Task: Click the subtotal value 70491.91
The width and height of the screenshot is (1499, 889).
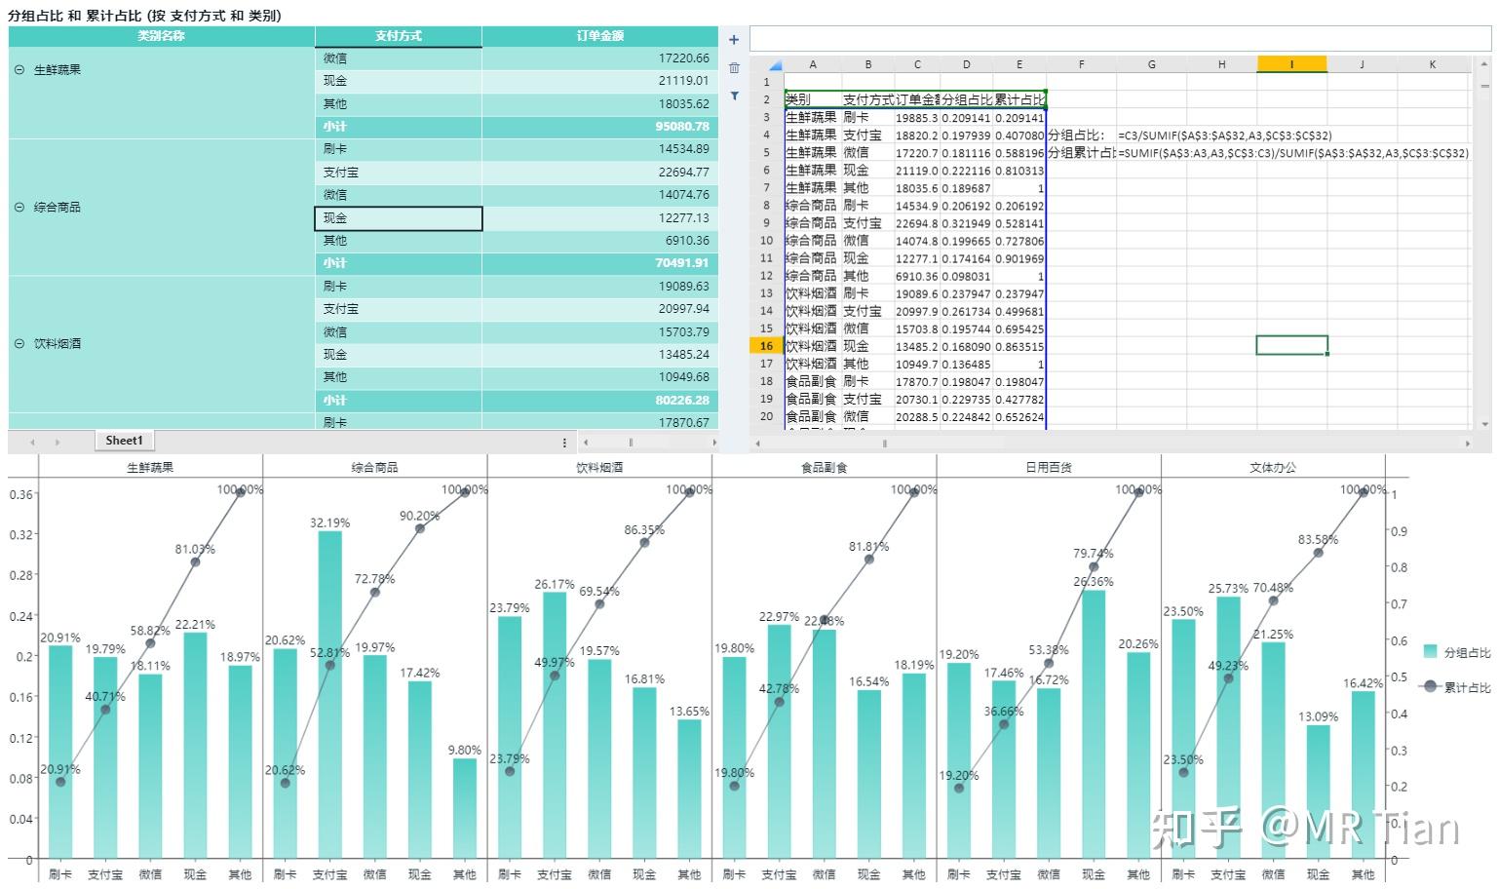Action: point(682,263)
